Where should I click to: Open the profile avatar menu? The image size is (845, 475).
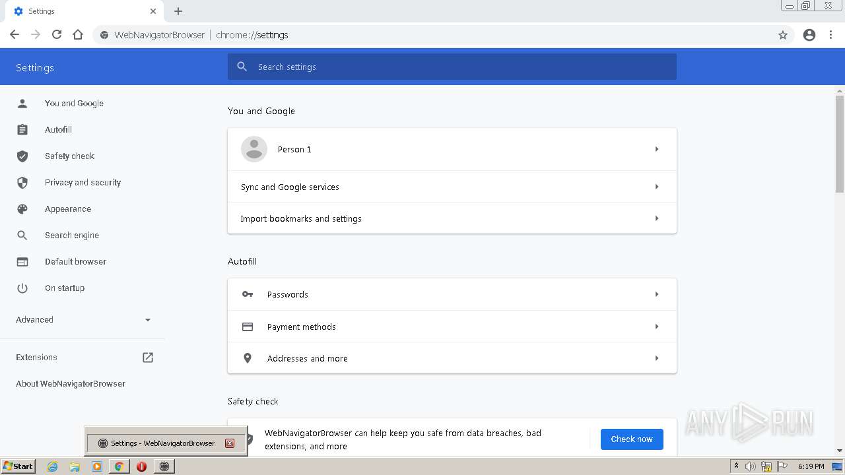[809, 35]
